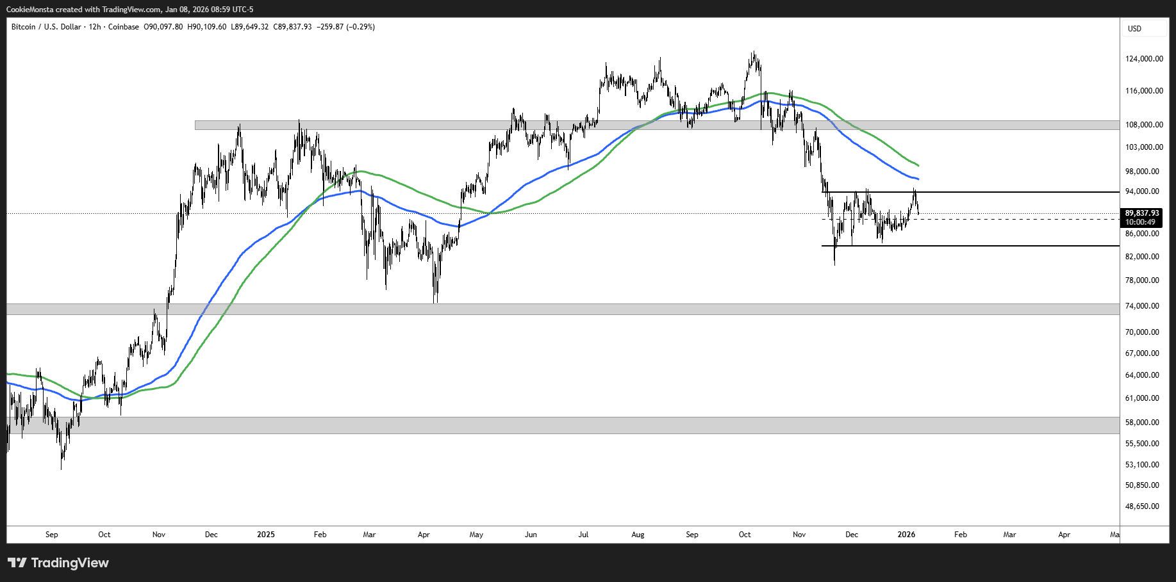
Task: Open the USD currency selector
Action: [1134, 29]
